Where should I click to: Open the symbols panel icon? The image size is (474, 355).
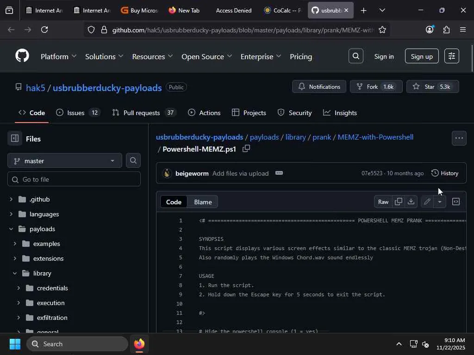pos(456,202)
